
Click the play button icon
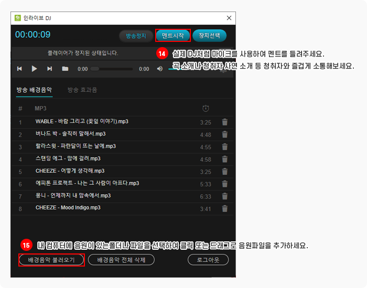tap(34, 69)
